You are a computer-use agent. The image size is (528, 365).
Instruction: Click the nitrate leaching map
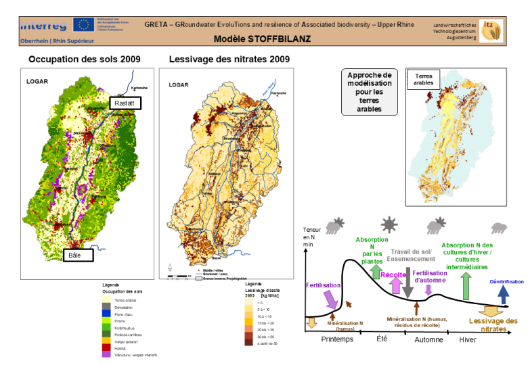point(226,174)
